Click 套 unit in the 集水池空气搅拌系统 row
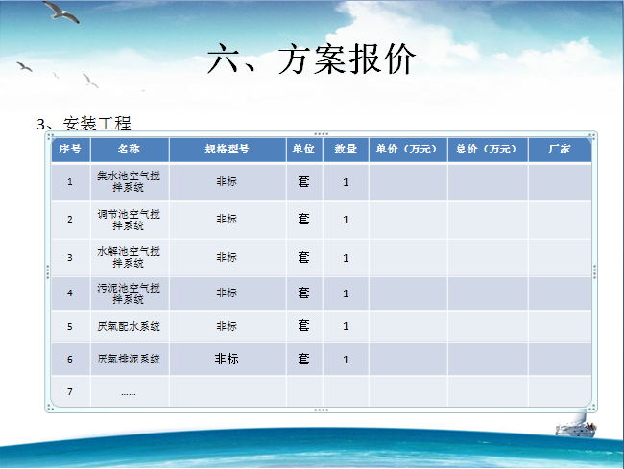The image size is (624, 469). (304, 182)
